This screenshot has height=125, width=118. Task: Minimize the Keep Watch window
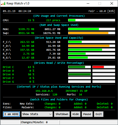click(88, 3)
